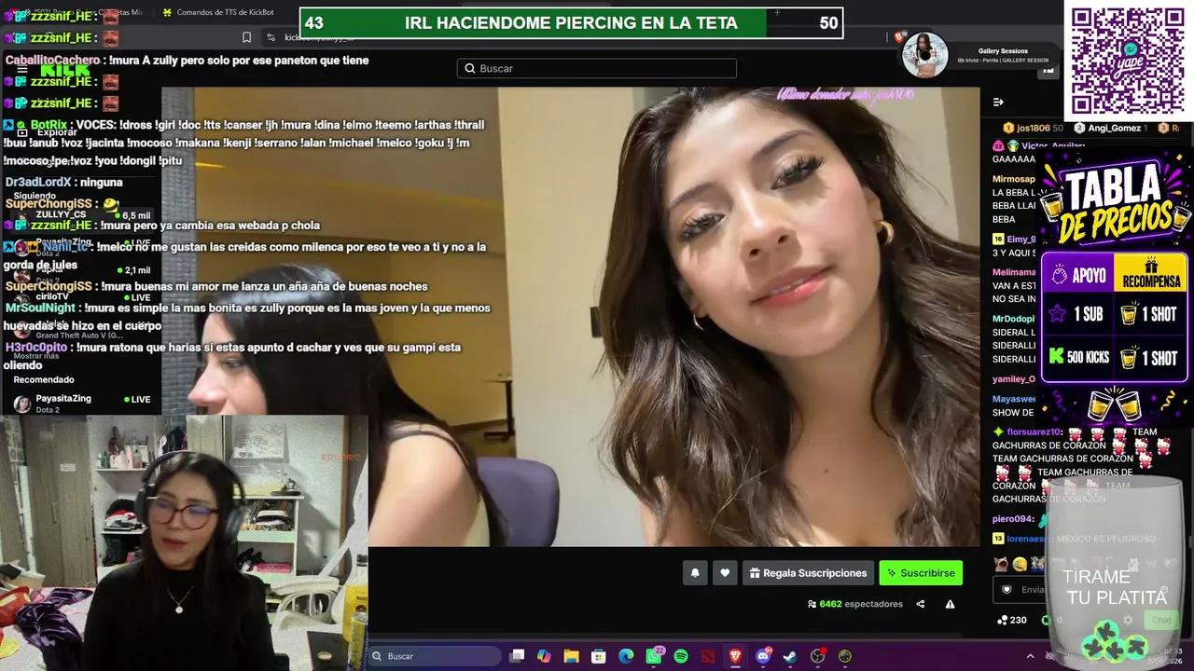This screenshot has height=671, width=1194.
Task: Switch to the Comandos de TTS de KickBot tab
Action: click(x=220, y=12)
